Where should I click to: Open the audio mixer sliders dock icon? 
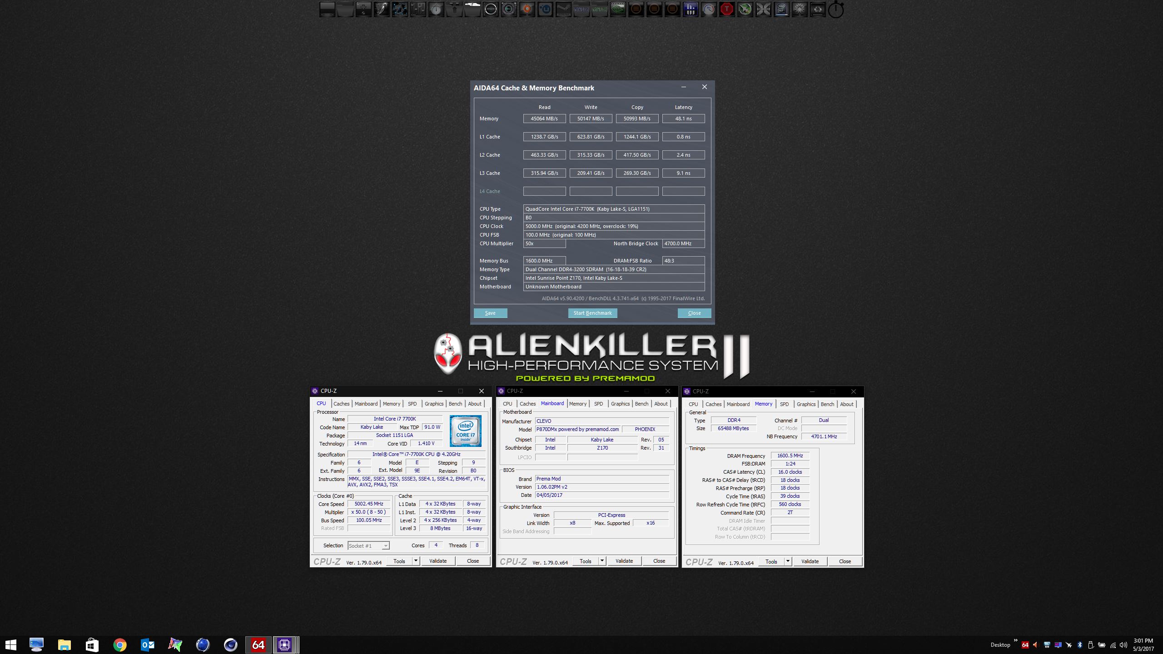(418, 9)
